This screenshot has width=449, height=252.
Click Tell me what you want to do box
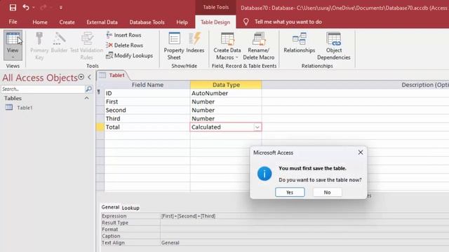tap(288, 22)
